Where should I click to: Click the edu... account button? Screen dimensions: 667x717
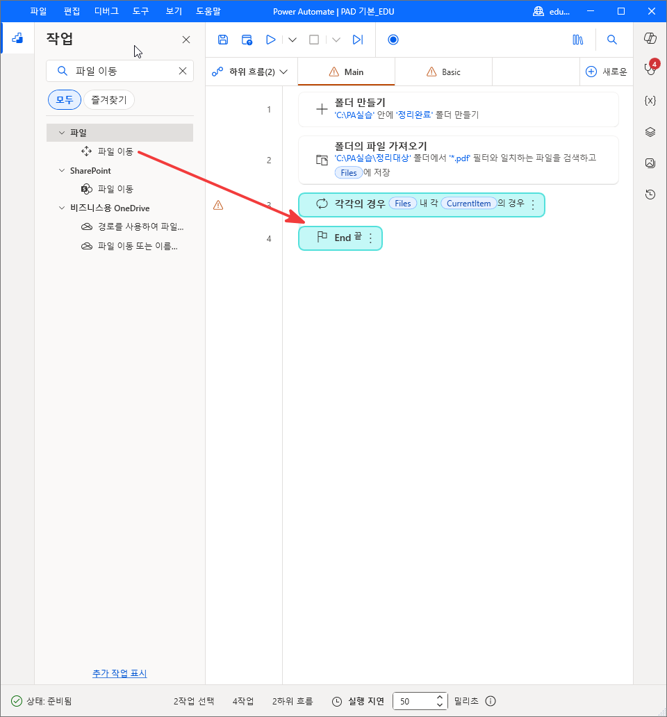click(x=552, y=11)
